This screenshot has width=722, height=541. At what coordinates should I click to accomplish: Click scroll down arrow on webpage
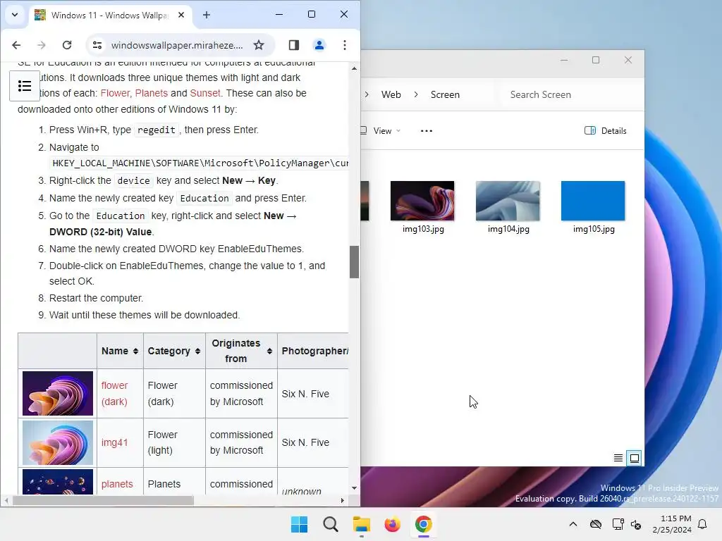coord(354,488)
